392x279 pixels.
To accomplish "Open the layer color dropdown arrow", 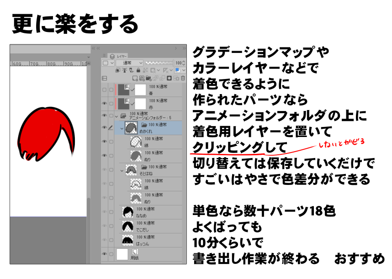I will (x=184, y=70).
